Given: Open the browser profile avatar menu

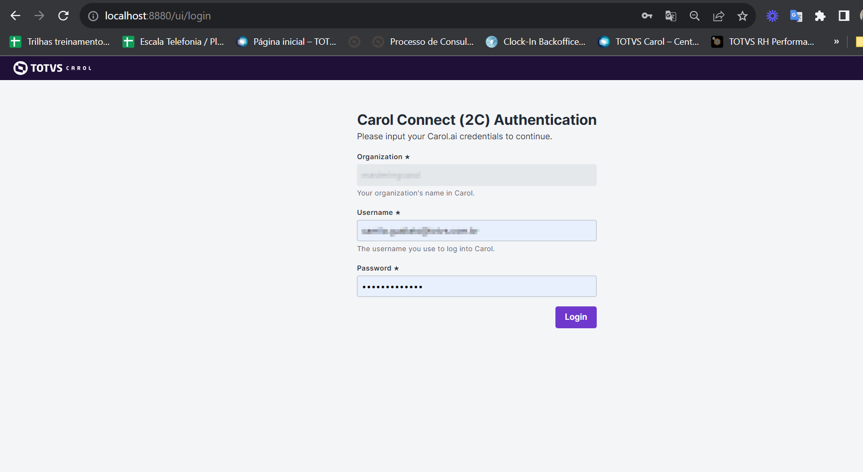Looking at the screenshot, I should (x=862, y=15).
